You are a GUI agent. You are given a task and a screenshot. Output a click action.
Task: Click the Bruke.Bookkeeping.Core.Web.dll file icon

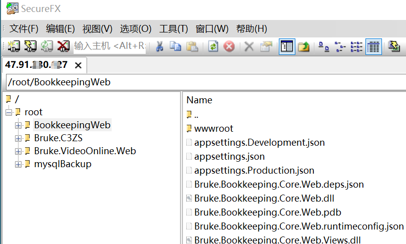coord(189,198)
